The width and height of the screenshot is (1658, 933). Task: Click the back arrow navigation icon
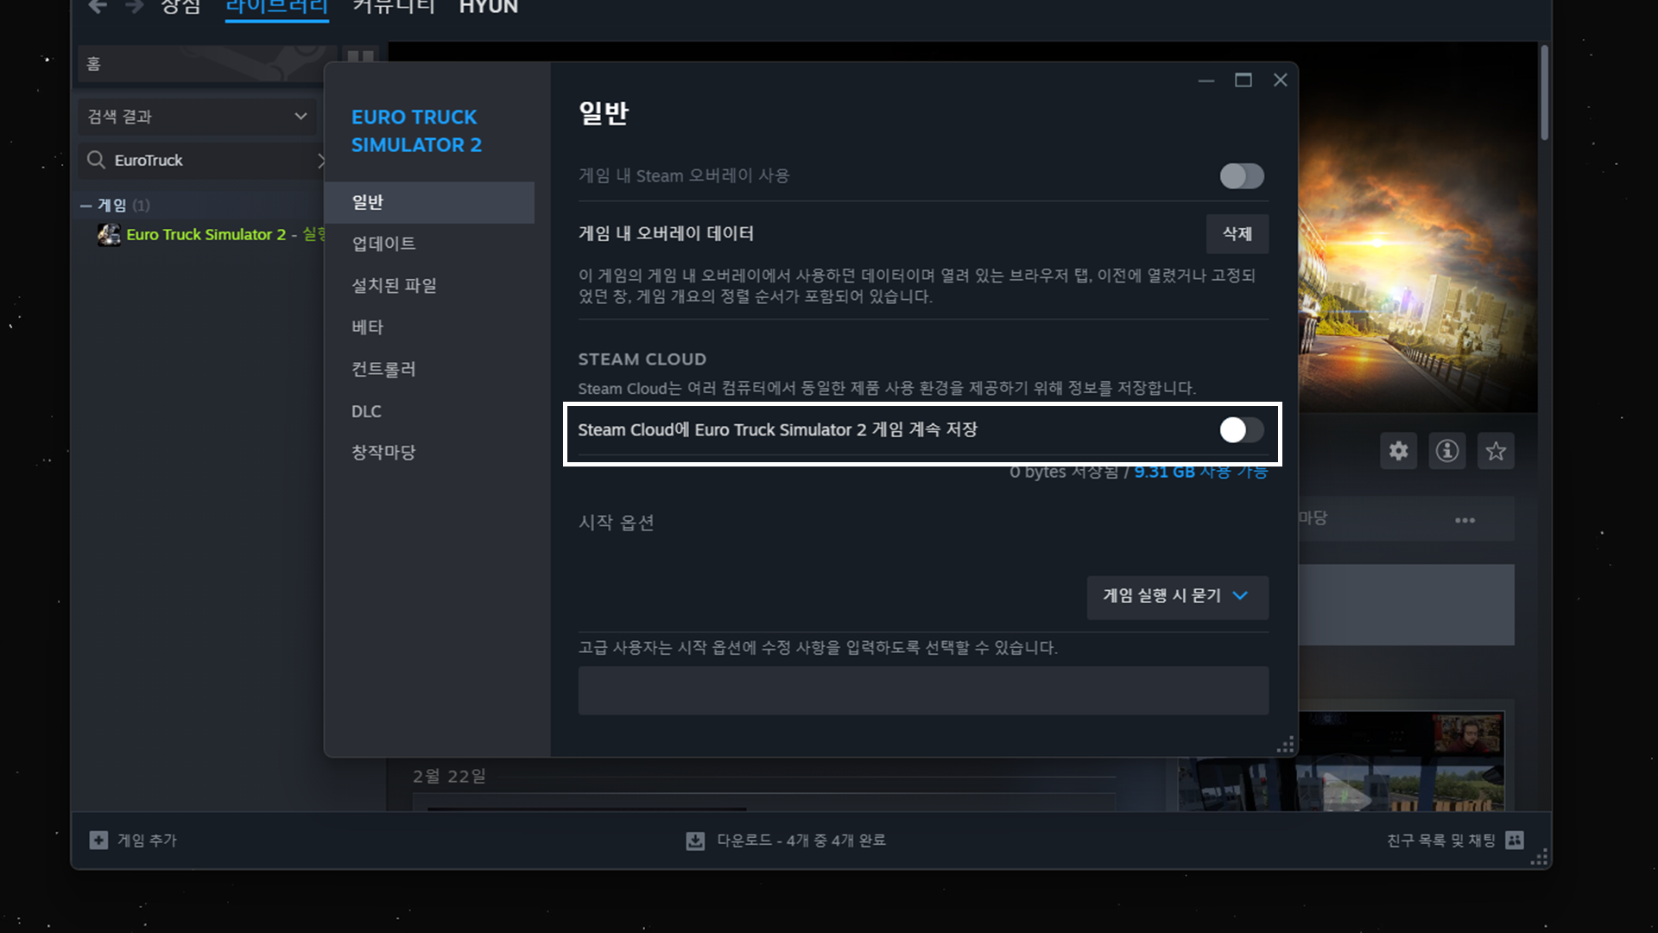pyautogui.click(x=98, y=7)
